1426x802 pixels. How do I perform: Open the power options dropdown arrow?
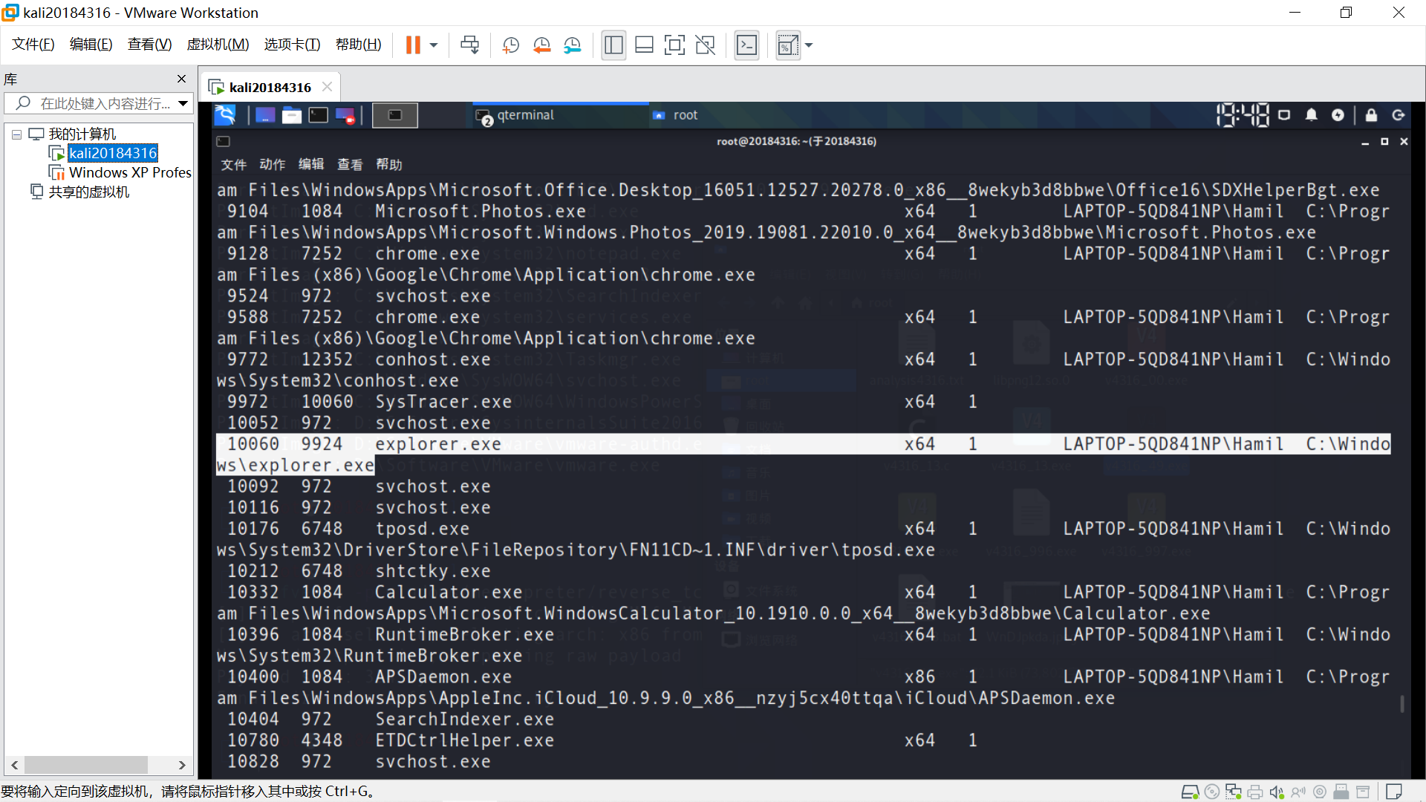[x=434, y=45]
